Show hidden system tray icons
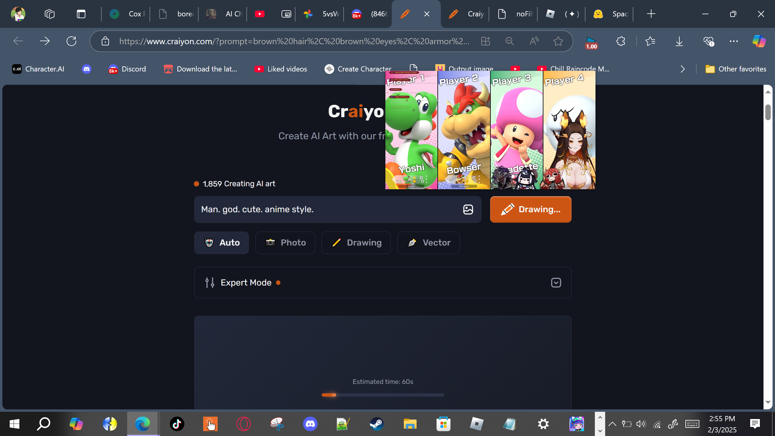 pos(612,424)
